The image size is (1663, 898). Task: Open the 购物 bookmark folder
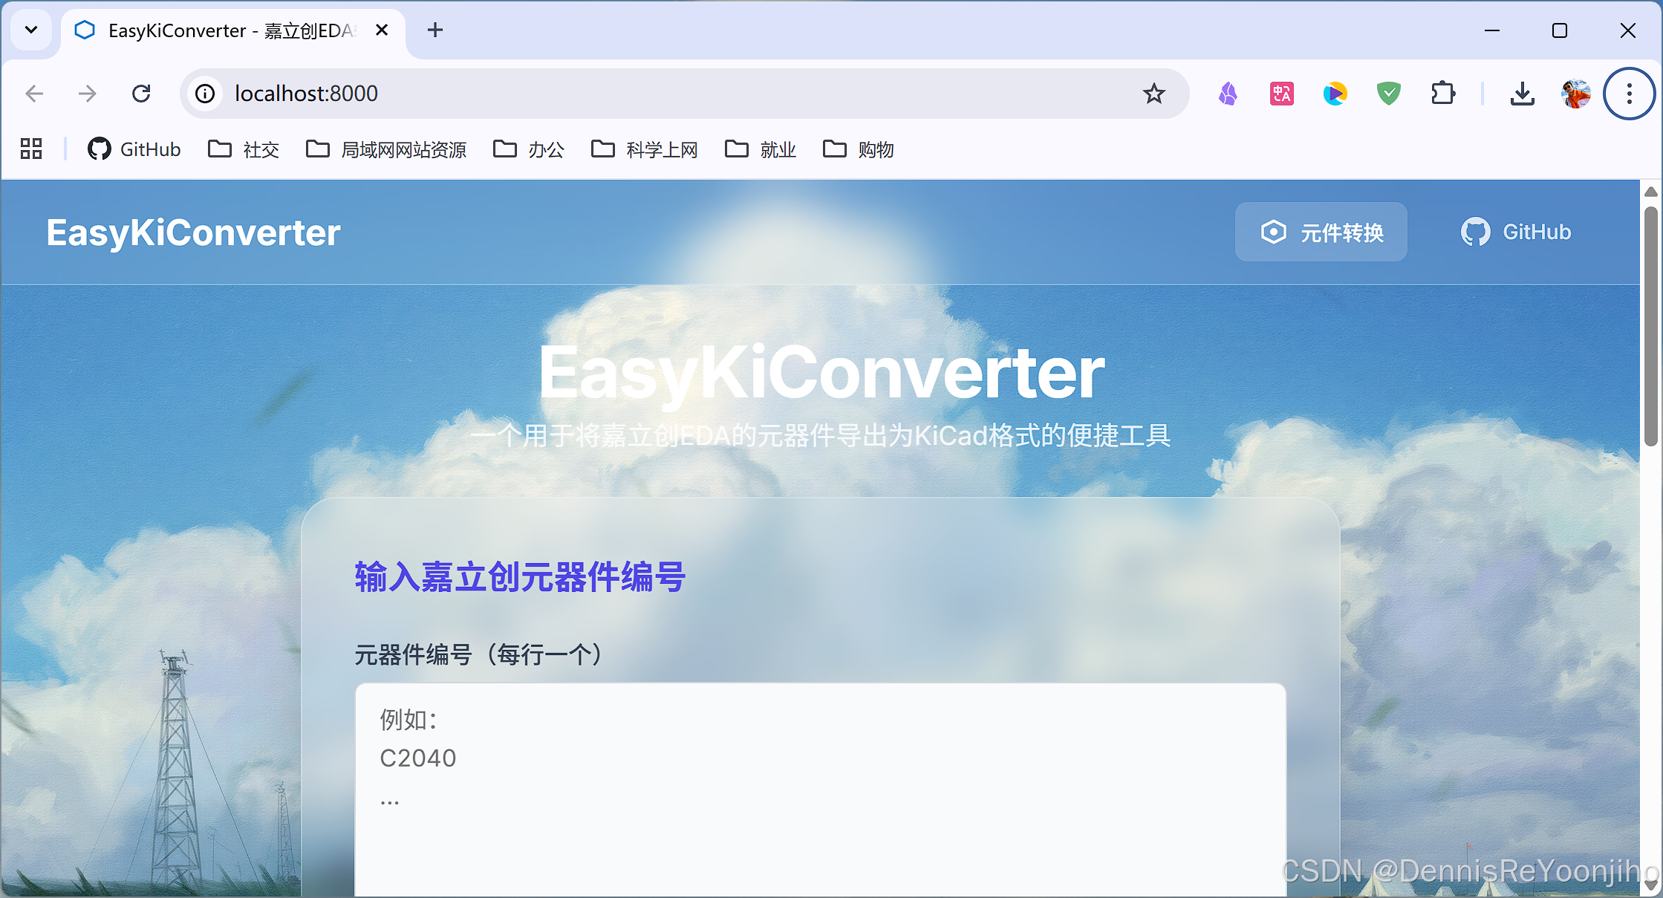click(x=859, y=149)
